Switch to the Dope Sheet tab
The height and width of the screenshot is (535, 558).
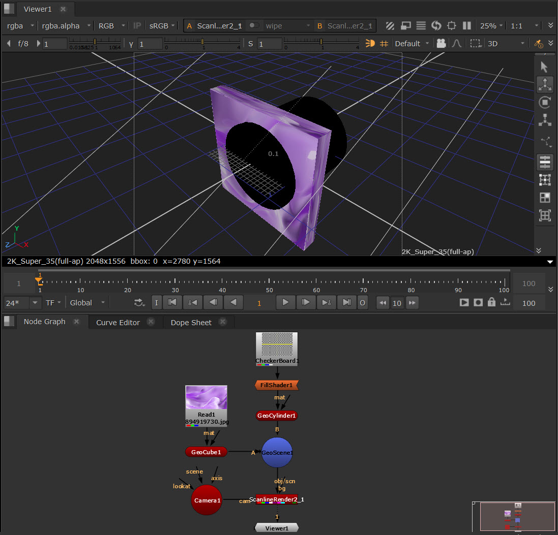coord(191,322)
